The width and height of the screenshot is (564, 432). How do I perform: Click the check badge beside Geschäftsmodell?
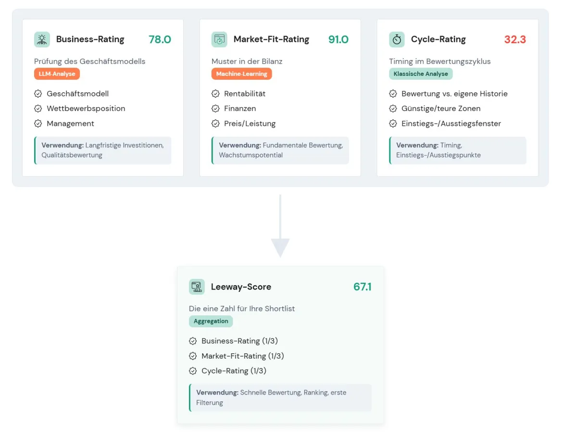click(38, 94)
